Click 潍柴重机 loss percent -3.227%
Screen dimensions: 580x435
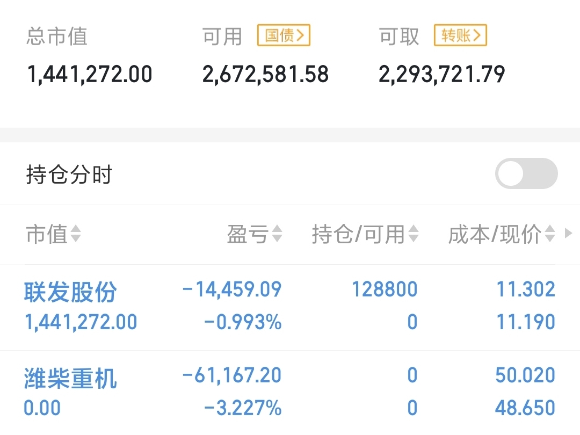(x=243, y=408)
